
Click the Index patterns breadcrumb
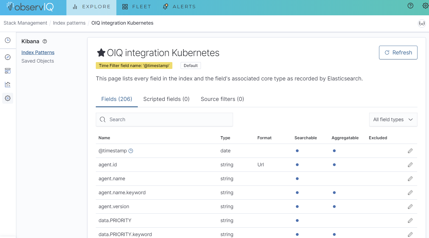pyautogui.click(x=69, y=23)
